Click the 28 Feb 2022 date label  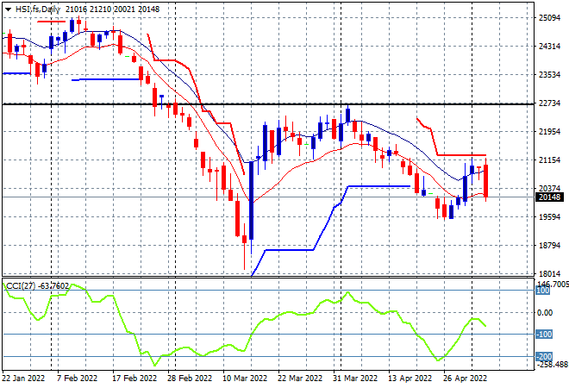point(190,379)
